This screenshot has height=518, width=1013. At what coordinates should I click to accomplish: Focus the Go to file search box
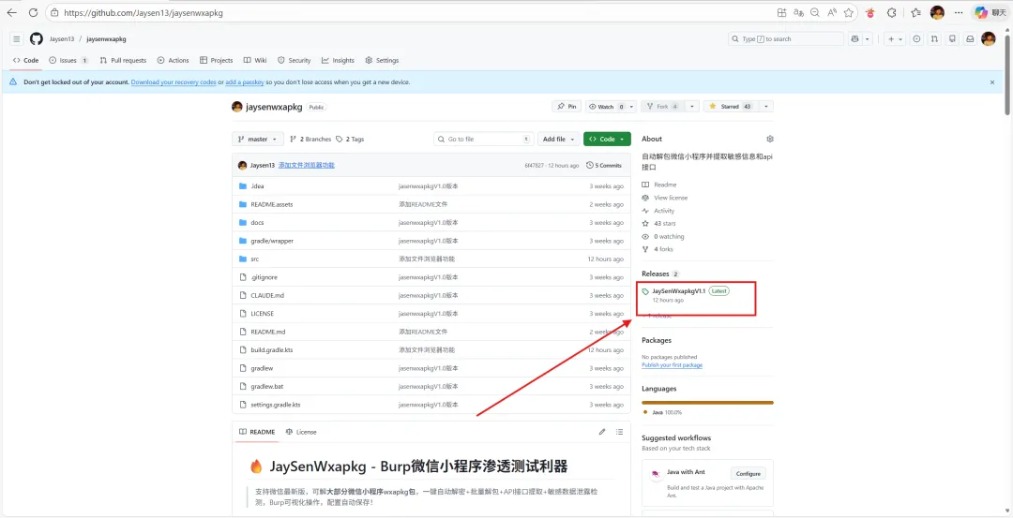[x=484, y=140]
